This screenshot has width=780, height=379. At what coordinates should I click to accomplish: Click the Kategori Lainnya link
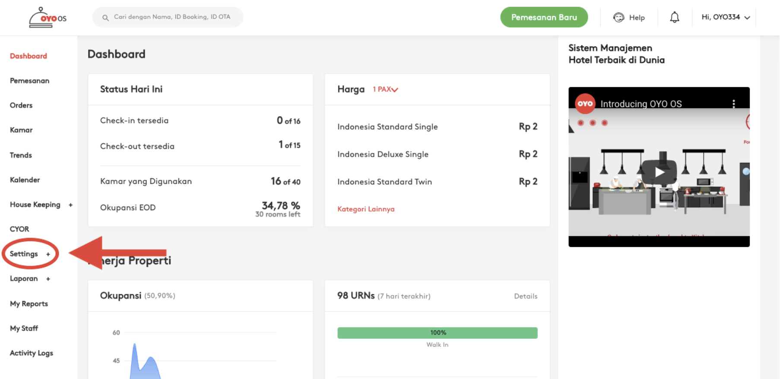click(366, 209)
